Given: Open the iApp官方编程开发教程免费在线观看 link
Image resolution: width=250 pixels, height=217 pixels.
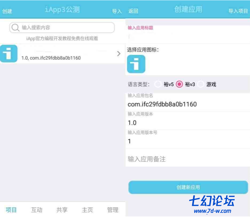Looking at the screenshot, I should pyautogui.click(x=62, y=39).
